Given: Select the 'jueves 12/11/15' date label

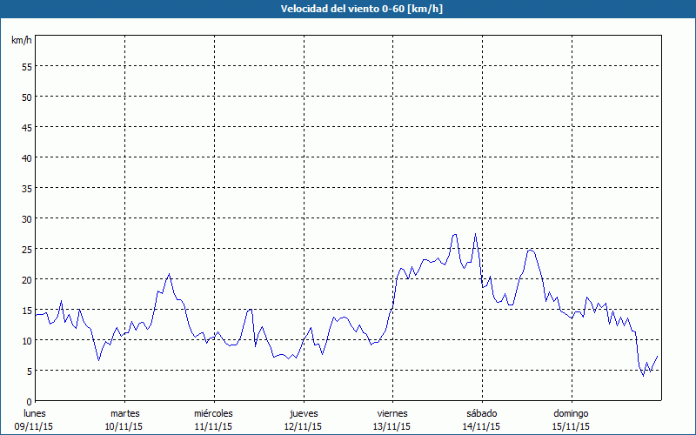Looking at the screenshot, I should (x=304, y=419).
